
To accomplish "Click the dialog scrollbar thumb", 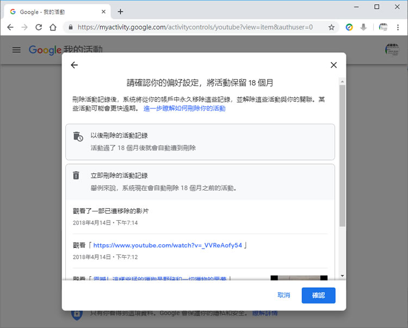I will 342,155.
